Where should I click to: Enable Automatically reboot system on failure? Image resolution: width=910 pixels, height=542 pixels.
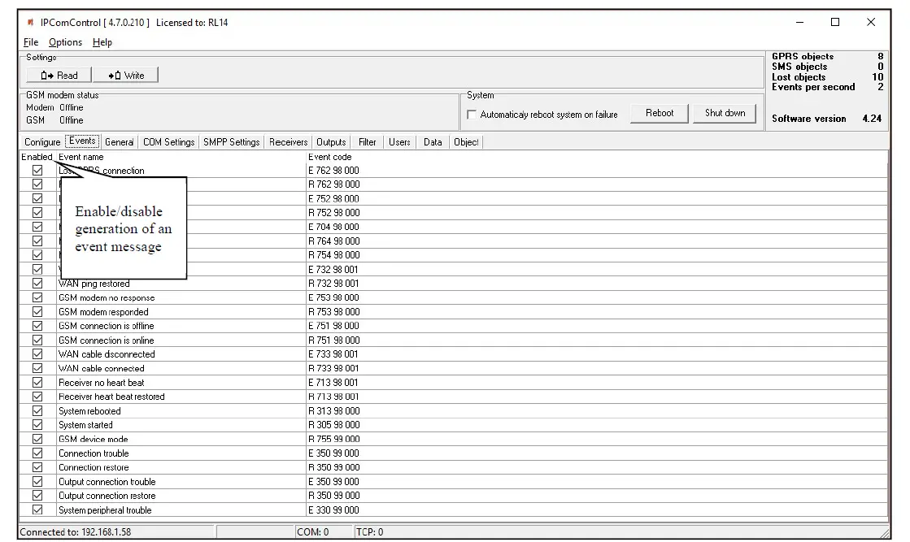(x=472, y=115)
